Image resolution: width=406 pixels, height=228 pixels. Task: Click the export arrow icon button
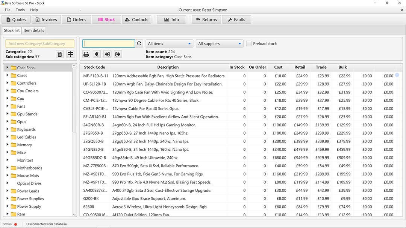pyautogui.click(x=118, y=54)
